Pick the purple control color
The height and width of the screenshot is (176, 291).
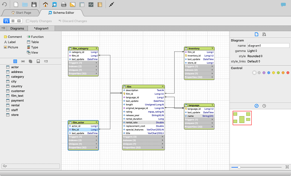264,73
